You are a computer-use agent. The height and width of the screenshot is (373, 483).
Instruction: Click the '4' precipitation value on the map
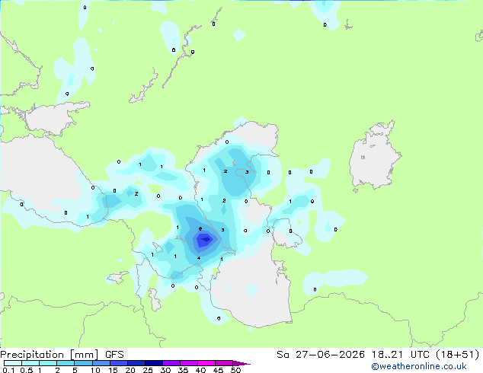[x=199, y=258]
